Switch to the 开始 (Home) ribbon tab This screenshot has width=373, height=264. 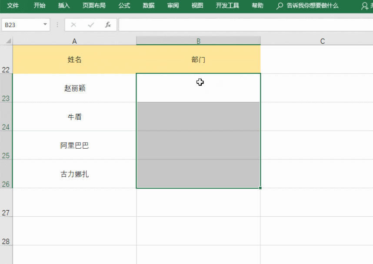tap(39, 6)
